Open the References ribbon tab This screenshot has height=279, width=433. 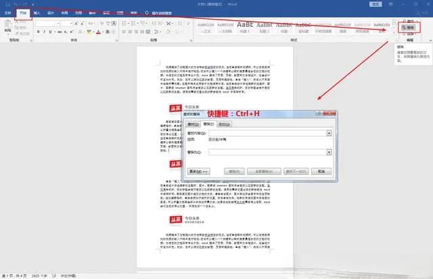click(78, 13)
